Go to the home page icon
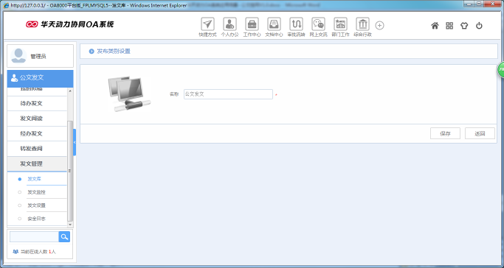 (435, 26)
